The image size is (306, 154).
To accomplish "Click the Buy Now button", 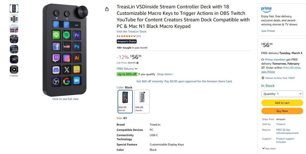I will pyautogui.click(x=282, y=111).
